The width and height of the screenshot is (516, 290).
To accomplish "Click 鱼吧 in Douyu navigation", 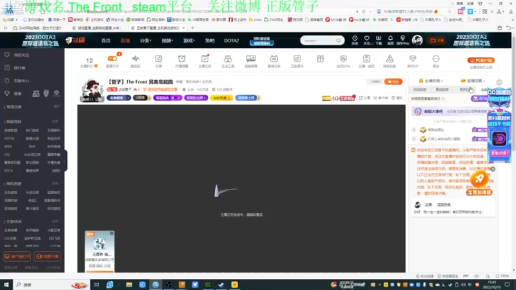I will 210,41.
